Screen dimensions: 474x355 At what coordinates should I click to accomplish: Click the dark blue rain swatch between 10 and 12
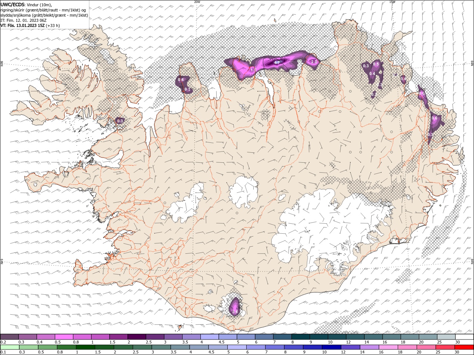331,347
